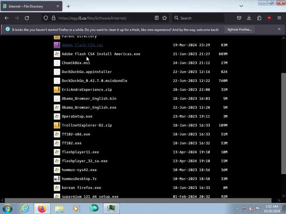Download ff102.exe file
Viewport: 286px width, 214px height.
(x=72, y=143)
